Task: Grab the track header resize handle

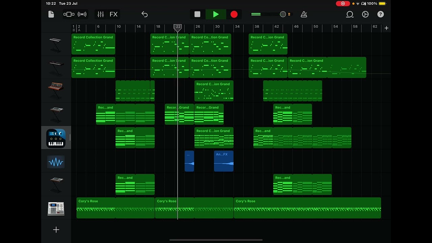Action: (70, 138)
